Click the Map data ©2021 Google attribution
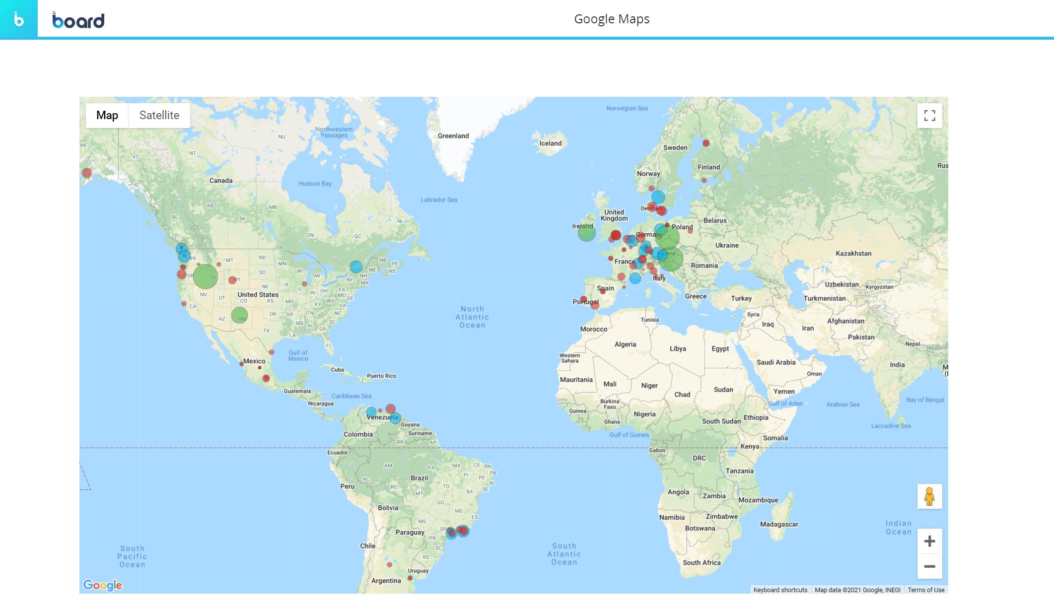The height and width of the screenshot is (612, 1054). coord(858,590)
